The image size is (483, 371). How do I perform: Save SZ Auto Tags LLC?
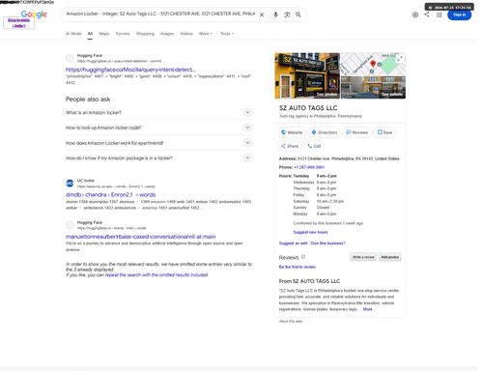pos(384,132)
